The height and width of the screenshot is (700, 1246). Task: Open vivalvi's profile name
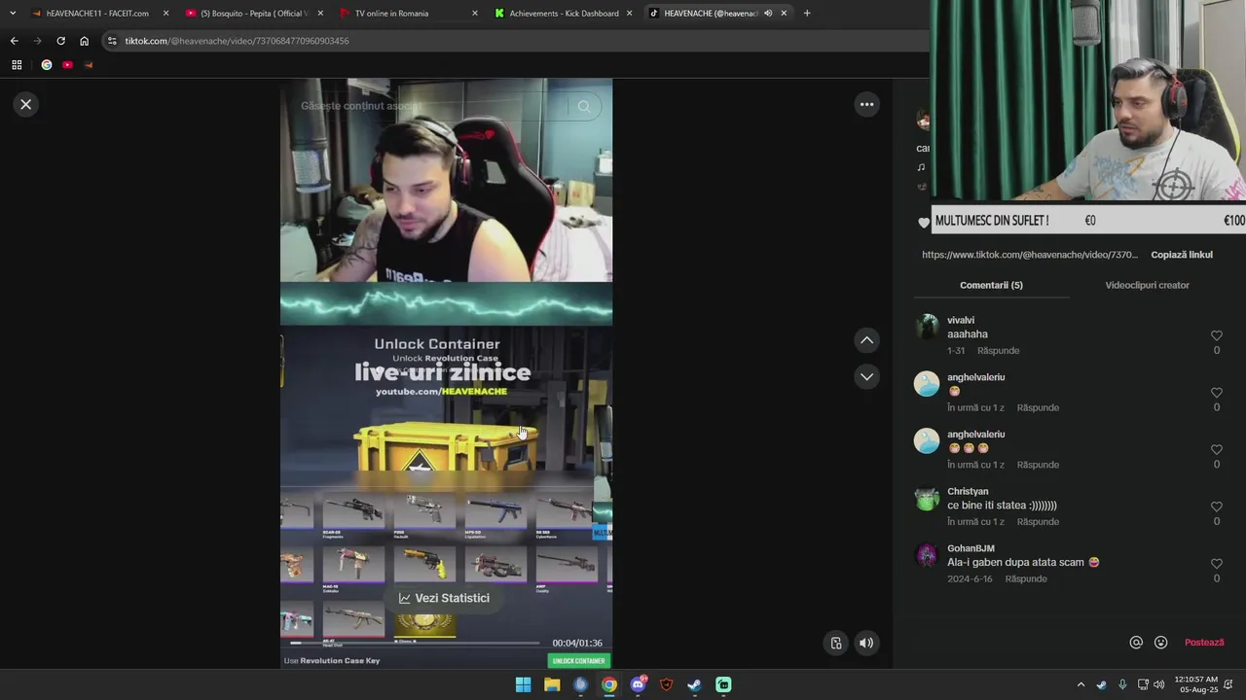pos(961,320)
